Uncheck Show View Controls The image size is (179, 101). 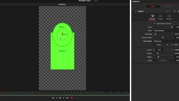(x=154, y=24)
